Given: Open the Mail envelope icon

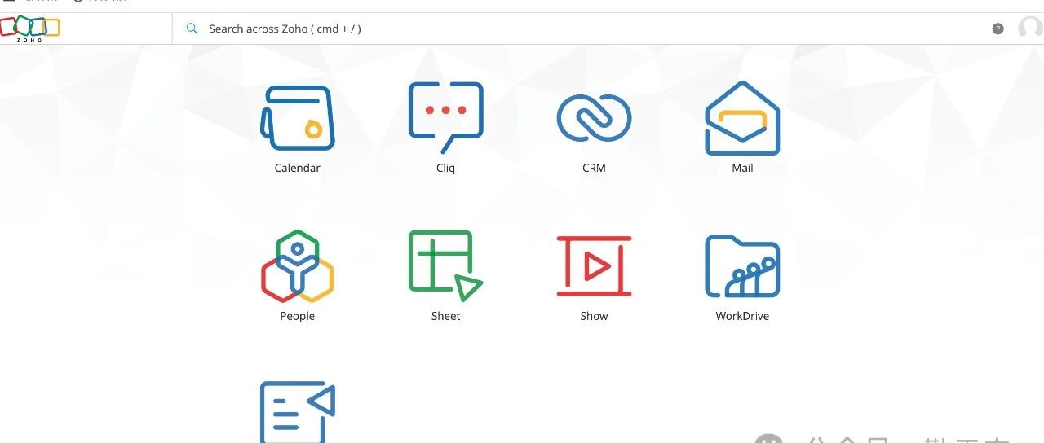Looking at the screenshot, I should click(x=742, y=118).
